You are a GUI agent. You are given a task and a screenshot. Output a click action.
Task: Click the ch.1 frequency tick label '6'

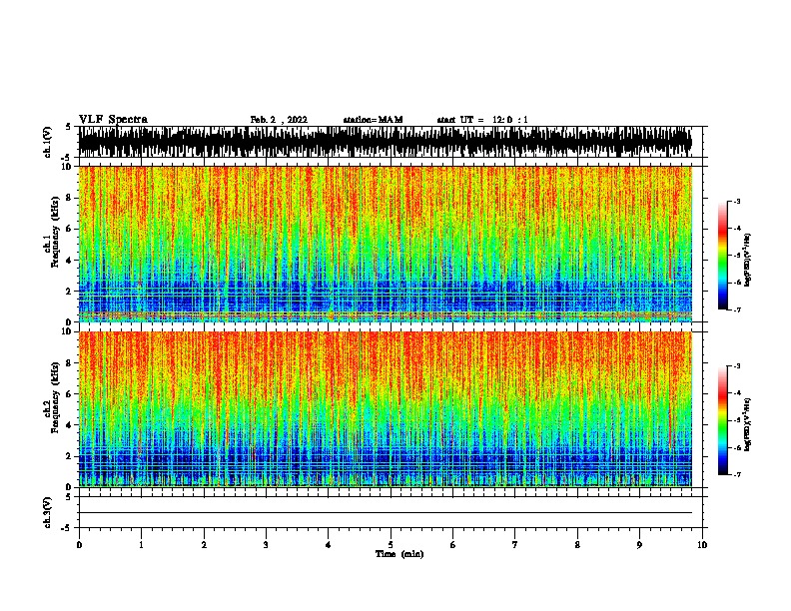pyautogui.click(x=69, y=229)
